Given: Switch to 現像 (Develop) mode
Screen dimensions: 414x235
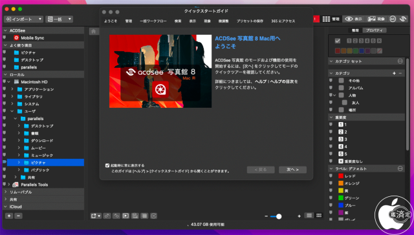Looking at the screenshot, I should tap(376, 19).
